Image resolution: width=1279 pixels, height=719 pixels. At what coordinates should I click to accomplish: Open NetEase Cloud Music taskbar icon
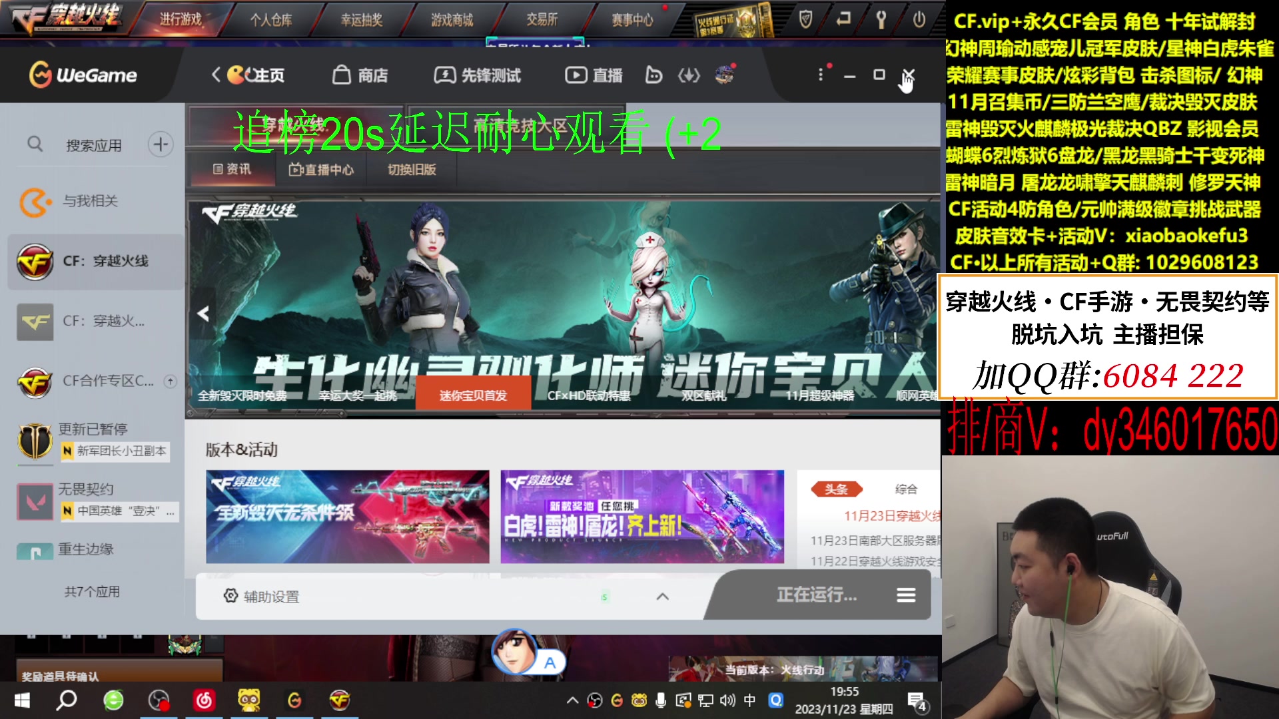(204, 700)
